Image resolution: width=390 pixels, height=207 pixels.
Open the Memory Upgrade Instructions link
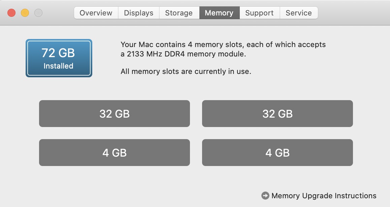point(324,196)
